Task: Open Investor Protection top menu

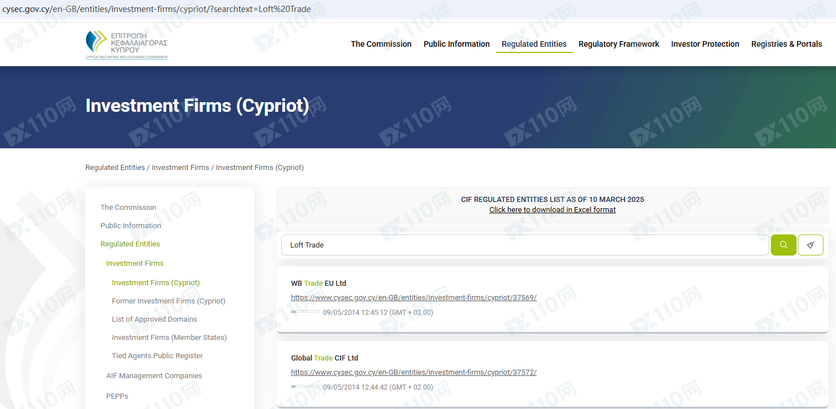Action: pos(705,44)
